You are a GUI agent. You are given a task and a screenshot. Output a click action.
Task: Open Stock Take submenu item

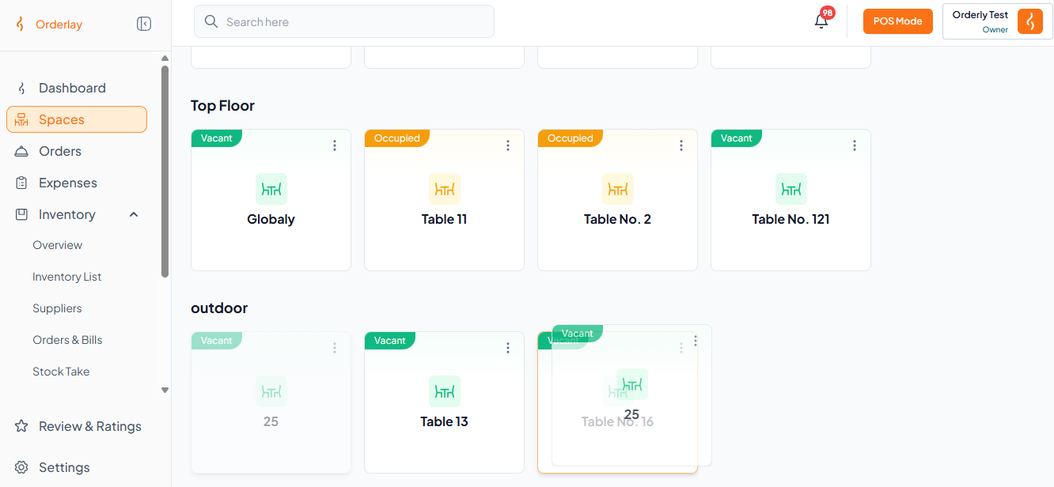[61, 372]
